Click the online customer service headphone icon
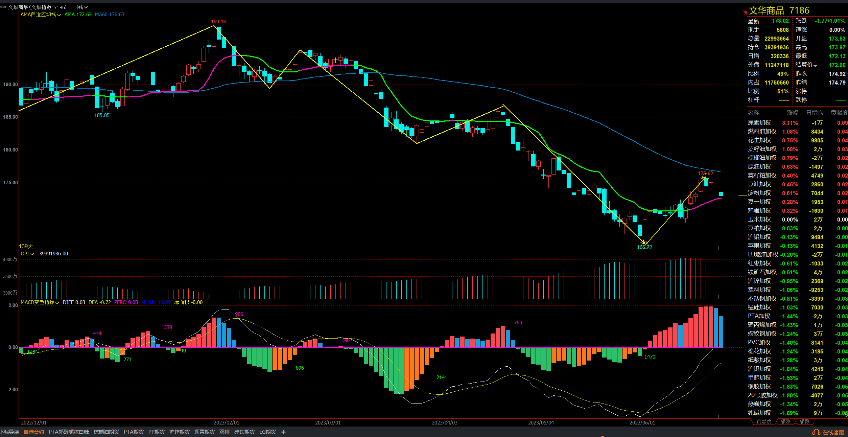848x437 pixels. pyautogui.click(x=816, y=432)
